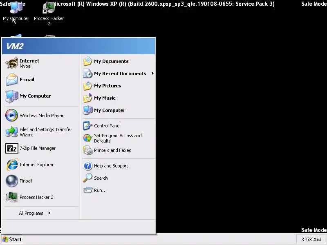This screenshot has height=245, width=327.
Task: Open My Music folder icon
Action: [87, 98]
